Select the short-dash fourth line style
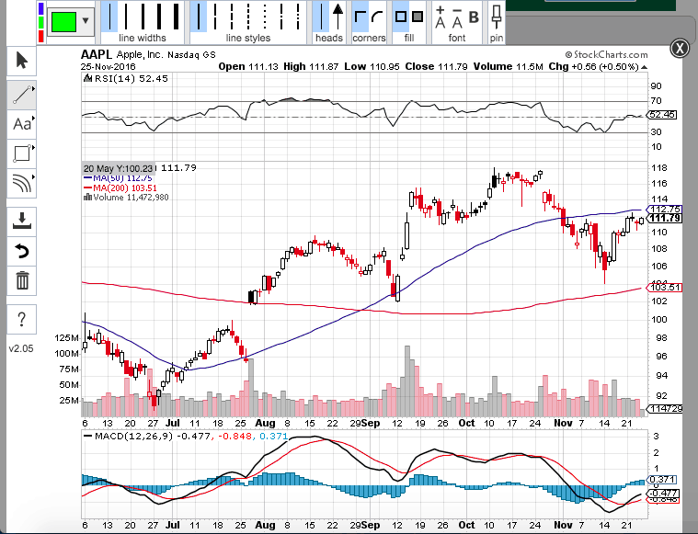 pos(248,17)
